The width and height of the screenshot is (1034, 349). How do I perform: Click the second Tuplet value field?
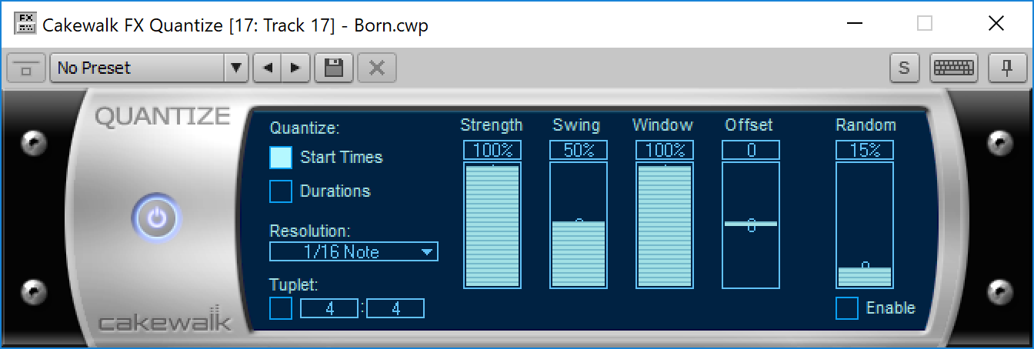395,308
